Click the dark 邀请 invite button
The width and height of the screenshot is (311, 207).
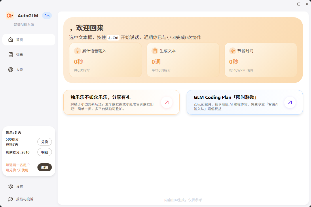click(45, 167)
